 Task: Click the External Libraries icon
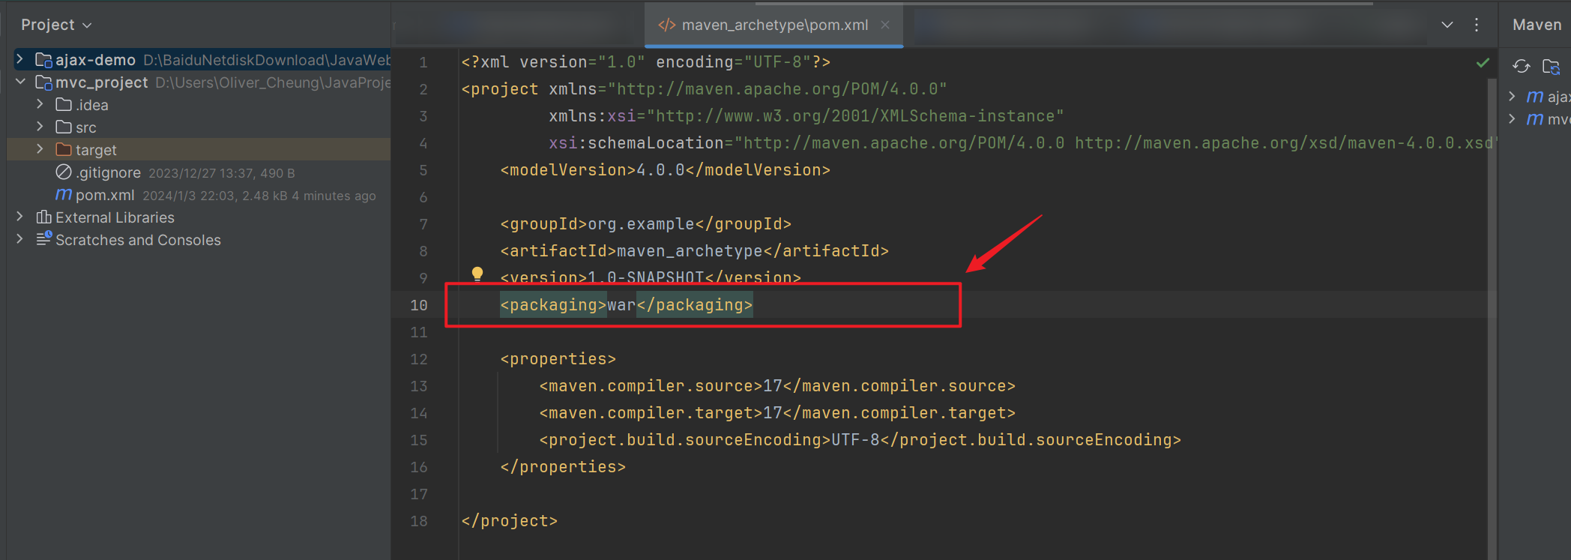coord(43,217)
